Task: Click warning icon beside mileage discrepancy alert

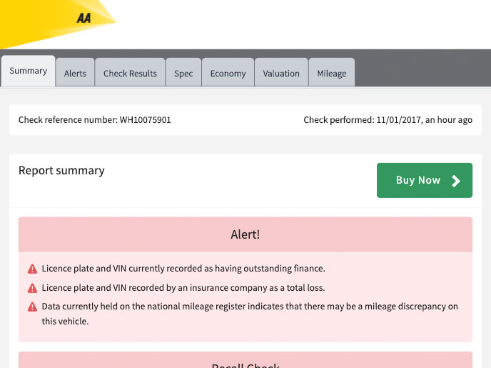Action: (x=32, y=307)
